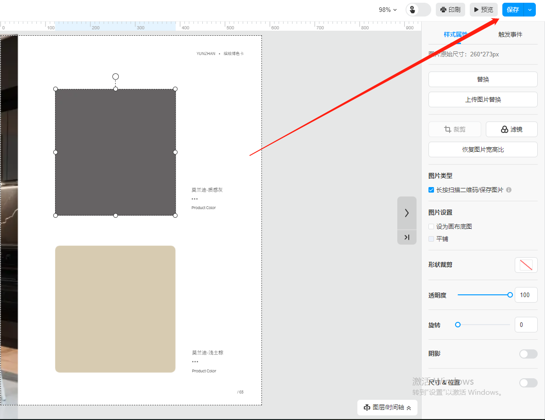Image resolution: width=545 pixels, height=420 pixels.
Task: Uncheck 长按扫描二维码/保存图片 checkbox
Action: pos(431,190)
